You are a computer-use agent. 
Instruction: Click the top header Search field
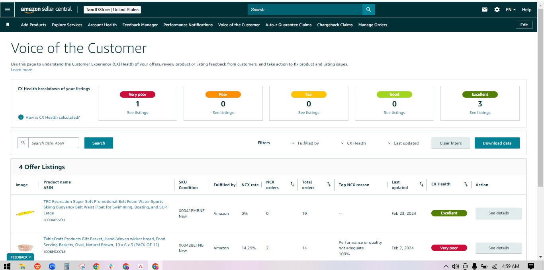click(x=305, y=10)
